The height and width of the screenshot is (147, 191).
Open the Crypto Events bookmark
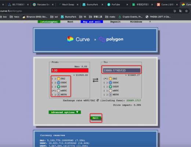[131, 17]
